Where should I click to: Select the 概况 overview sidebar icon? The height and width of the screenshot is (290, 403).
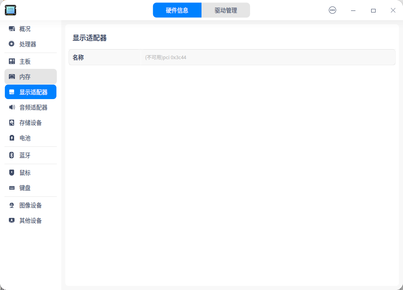pos(11,29)
